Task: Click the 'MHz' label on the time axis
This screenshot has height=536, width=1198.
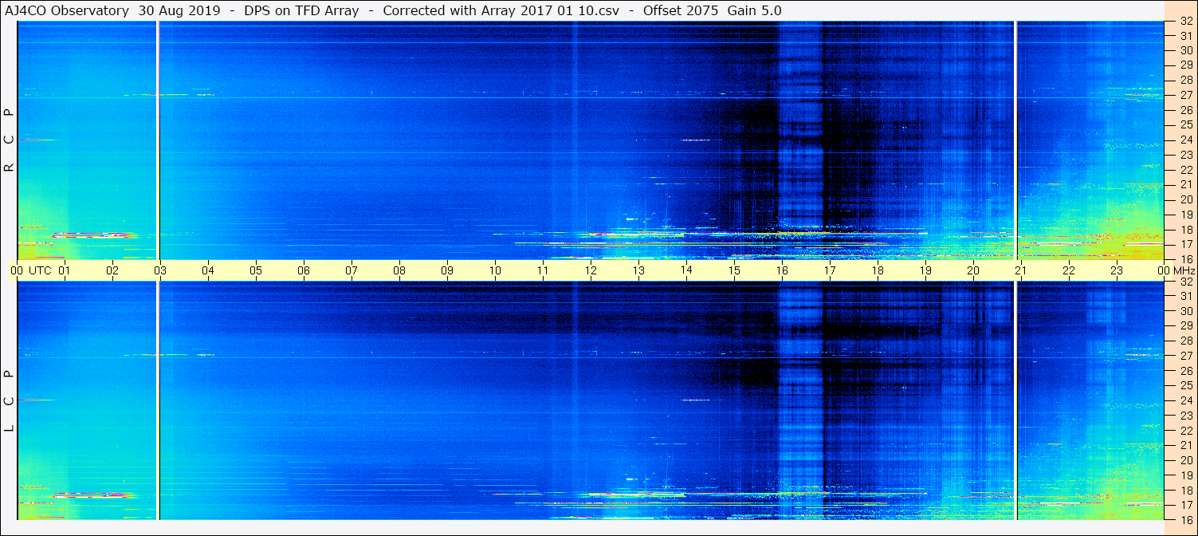Action: tap(1184, 270)
